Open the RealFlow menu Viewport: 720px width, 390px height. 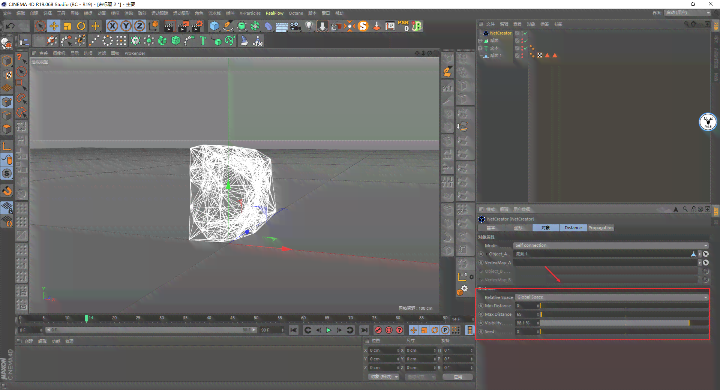pos(274,13)
